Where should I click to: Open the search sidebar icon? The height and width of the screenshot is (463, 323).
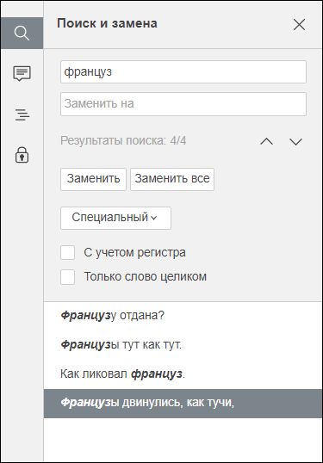22,33
